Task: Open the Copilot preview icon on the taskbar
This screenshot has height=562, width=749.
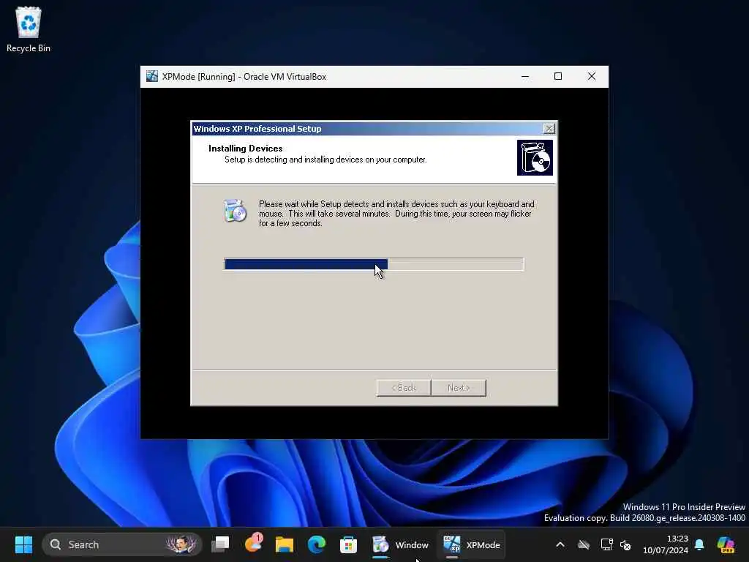Action: [726, 544]
